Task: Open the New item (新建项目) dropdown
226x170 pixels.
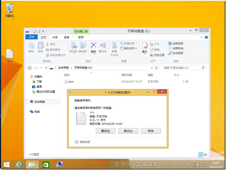Action: tap(128, 44)
